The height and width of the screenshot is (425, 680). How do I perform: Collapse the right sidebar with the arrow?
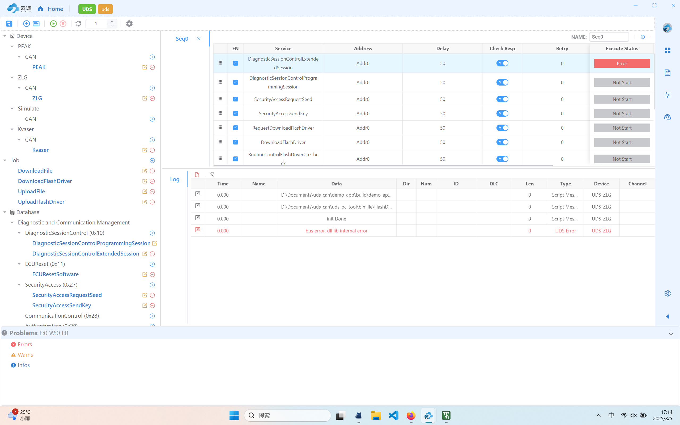(668, 317)
